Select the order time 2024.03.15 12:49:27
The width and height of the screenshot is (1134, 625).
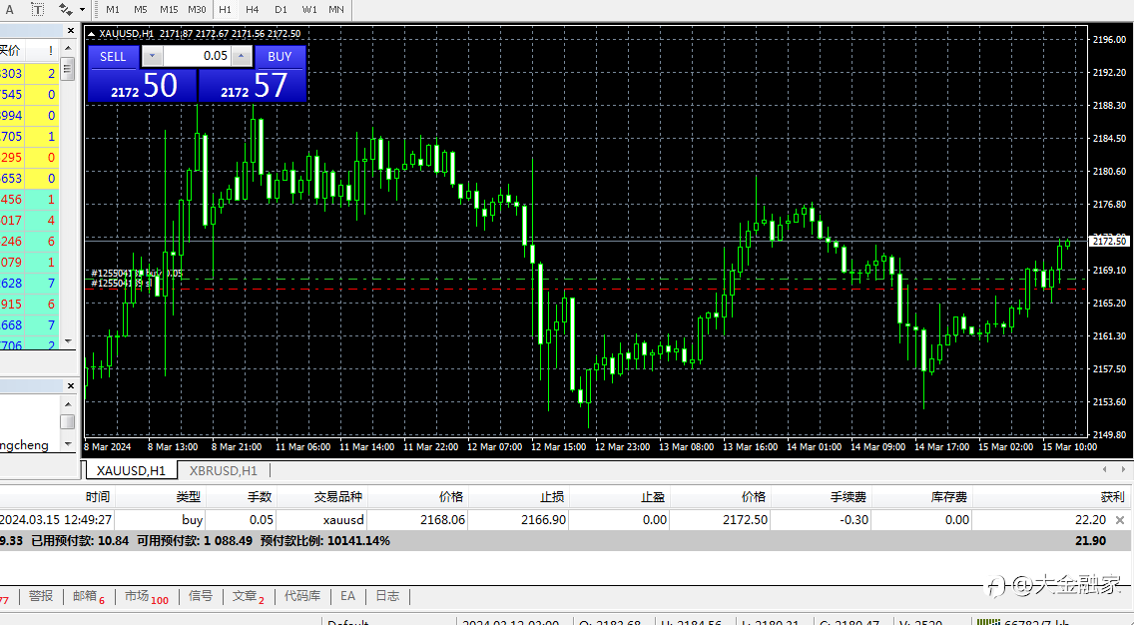point(56,520)
